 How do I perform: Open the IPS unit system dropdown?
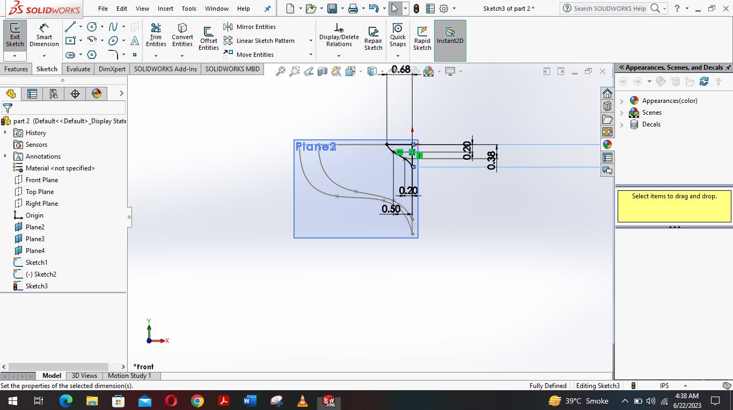click(685, 386)
